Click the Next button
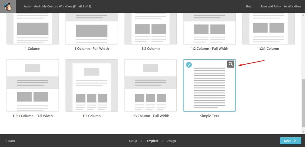The width and height of the screenshot is (305, 147). click(290, 141)
